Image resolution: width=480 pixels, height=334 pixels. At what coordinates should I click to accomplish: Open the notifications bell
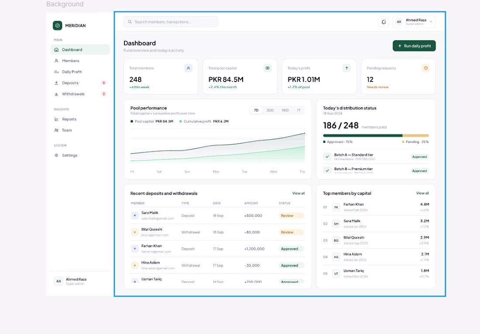tap(384, 22)
